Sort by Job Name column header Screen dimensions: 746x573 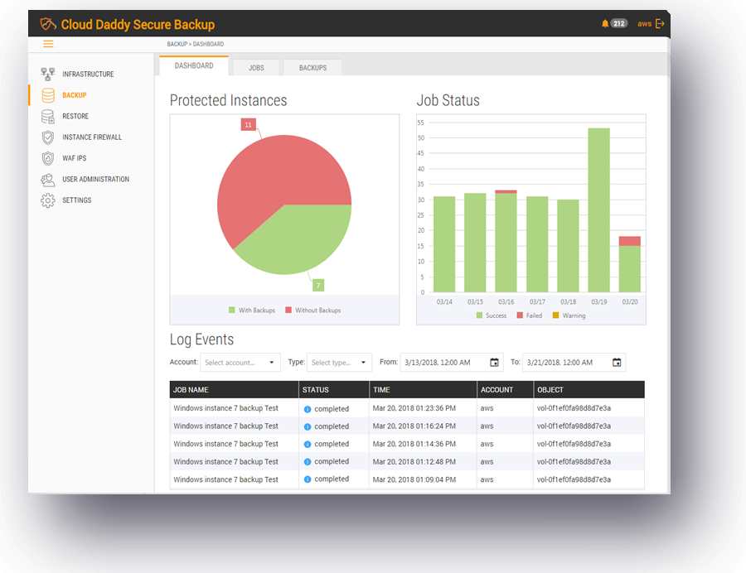tap(234, 390)
